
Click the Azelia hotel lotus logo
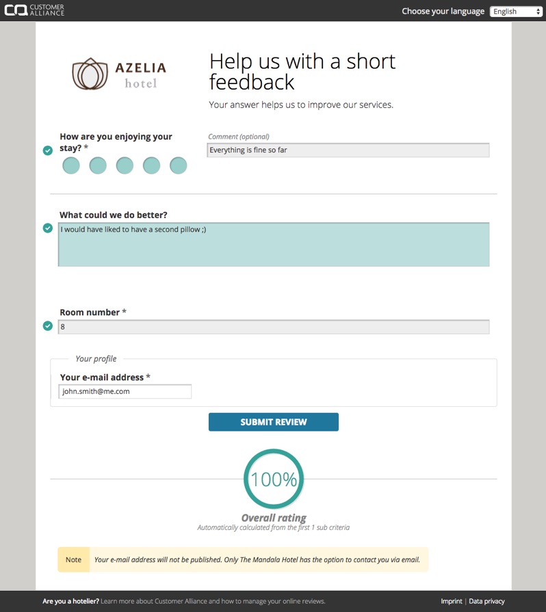point(90,74)
